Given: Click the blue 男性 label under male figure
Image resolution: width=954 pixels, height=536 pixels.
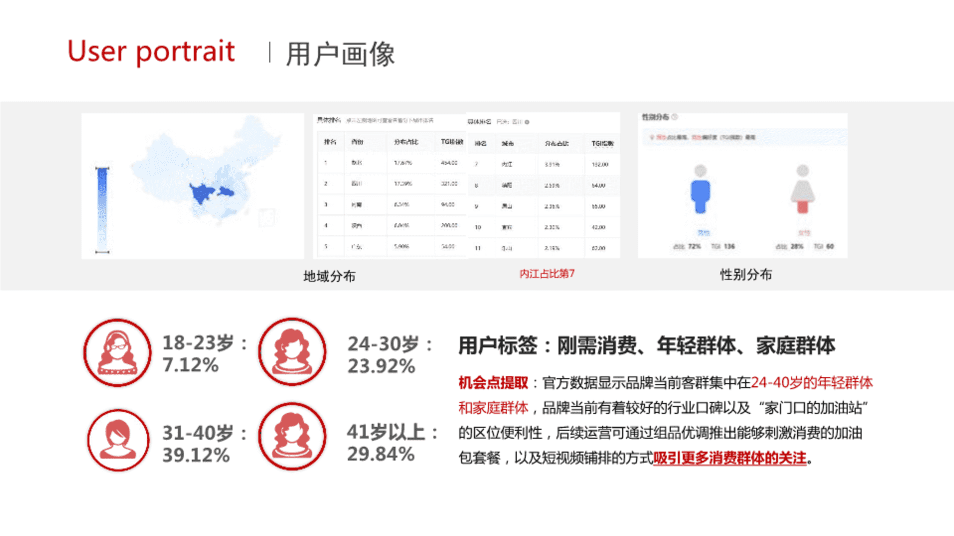Looking at the screenshot, I should [704, 232].
